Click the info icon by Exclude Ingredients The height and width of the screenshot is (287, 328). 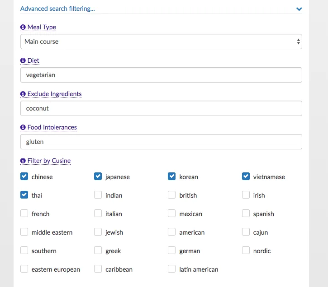(x=23, y=94)
